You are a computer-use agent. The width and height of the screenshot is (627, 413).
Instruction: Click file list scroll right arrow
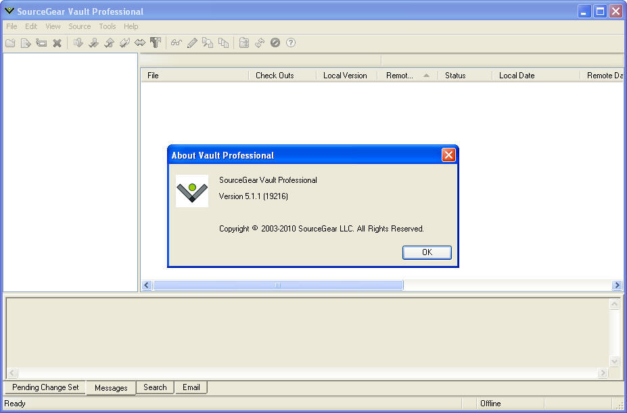coord(617,285)
